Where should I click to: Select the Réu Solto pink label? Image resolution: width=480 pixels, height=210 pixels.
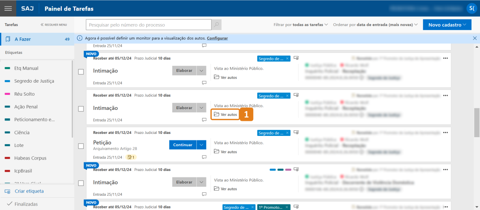coord(24,94)
